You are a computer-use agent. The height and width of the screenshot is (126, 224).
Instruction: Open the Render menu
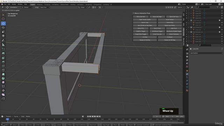[x=14, y=4]
